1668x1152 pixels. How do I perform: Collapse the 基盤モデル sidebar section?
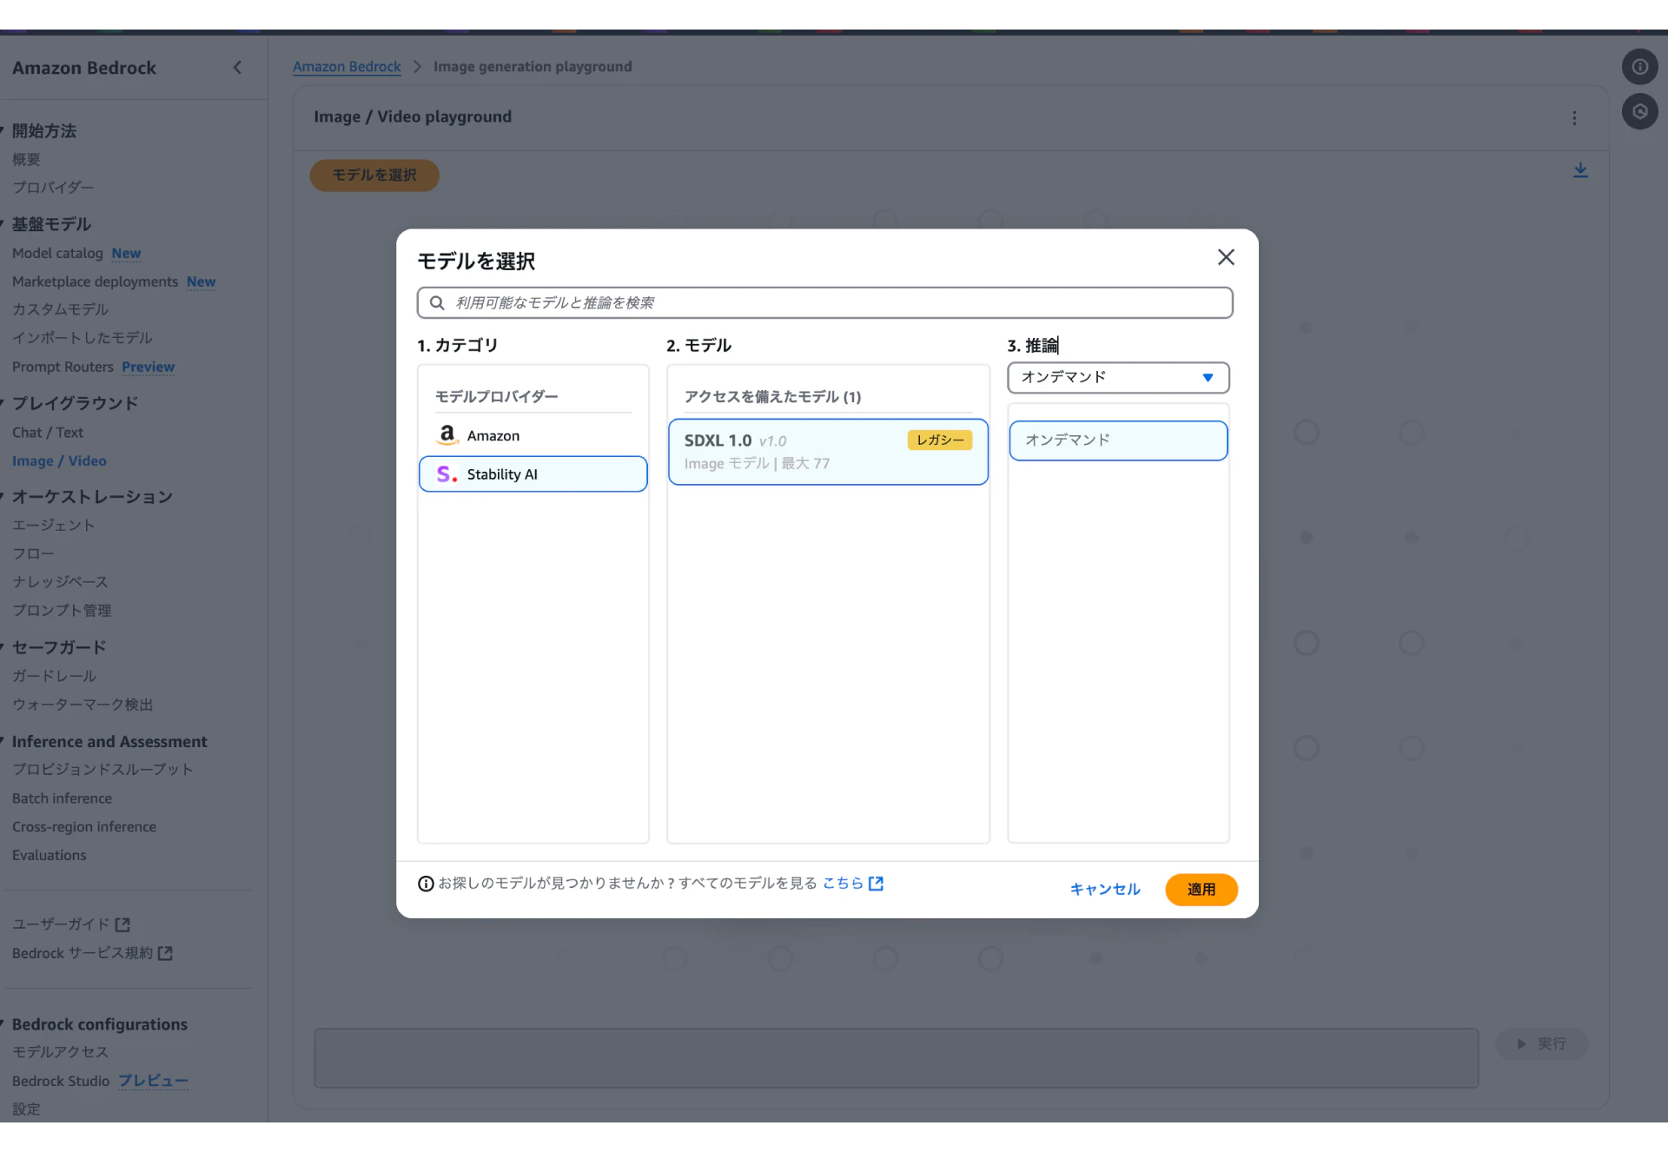(3, 224)
